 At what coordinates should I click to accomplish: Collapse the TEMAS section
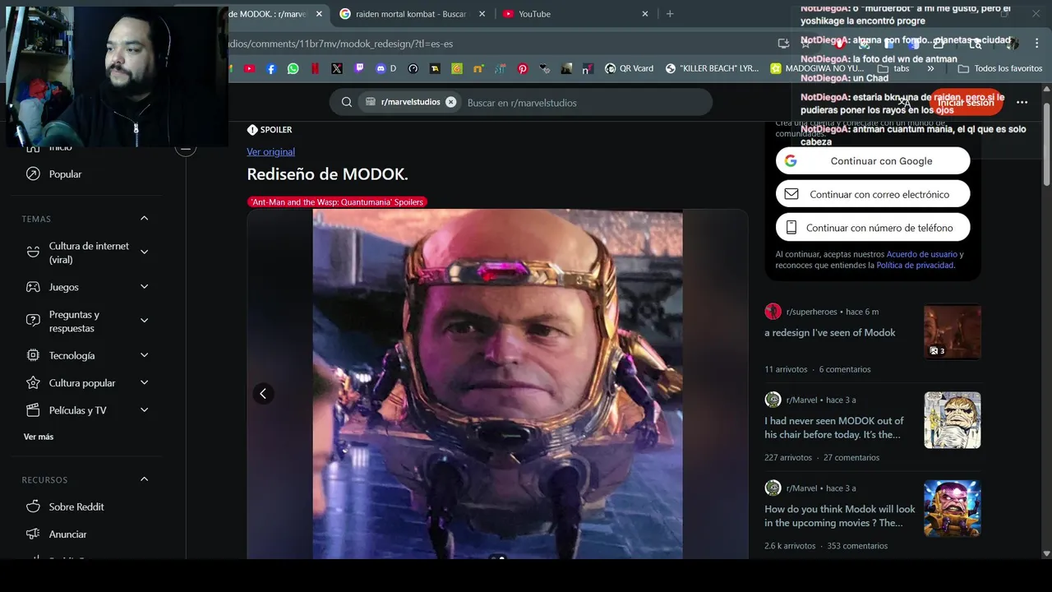tap(145, 219)
